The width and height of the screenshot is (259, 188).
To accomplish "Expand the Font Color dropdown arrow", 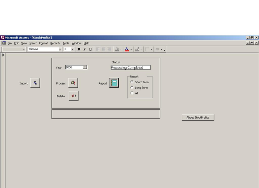I will coord(131,49).
